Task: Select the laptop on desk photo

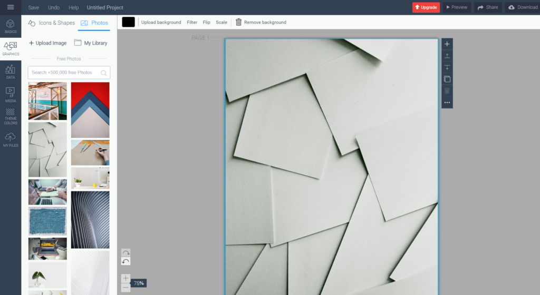Action: tap(47, 249)
